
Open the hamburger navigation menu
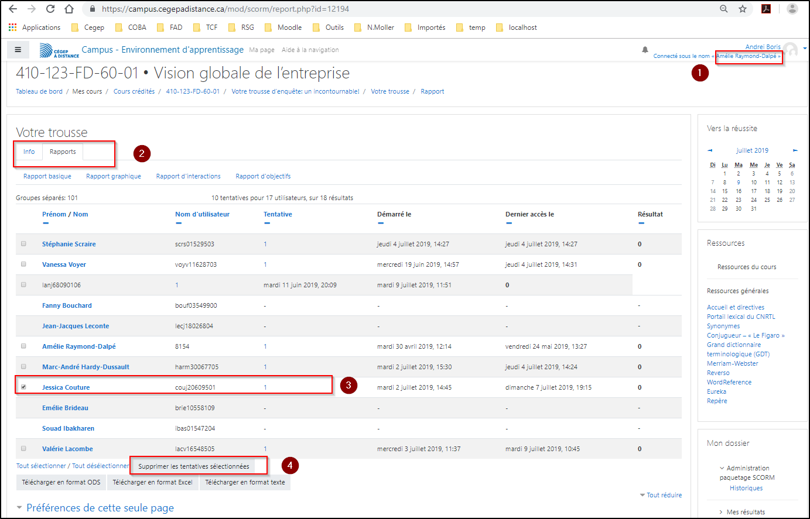coord(18,50)
